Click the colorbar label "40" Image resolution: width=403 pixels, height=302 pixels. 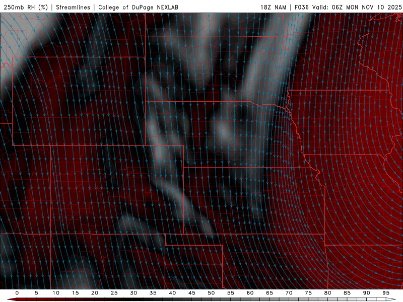(172, 293)
